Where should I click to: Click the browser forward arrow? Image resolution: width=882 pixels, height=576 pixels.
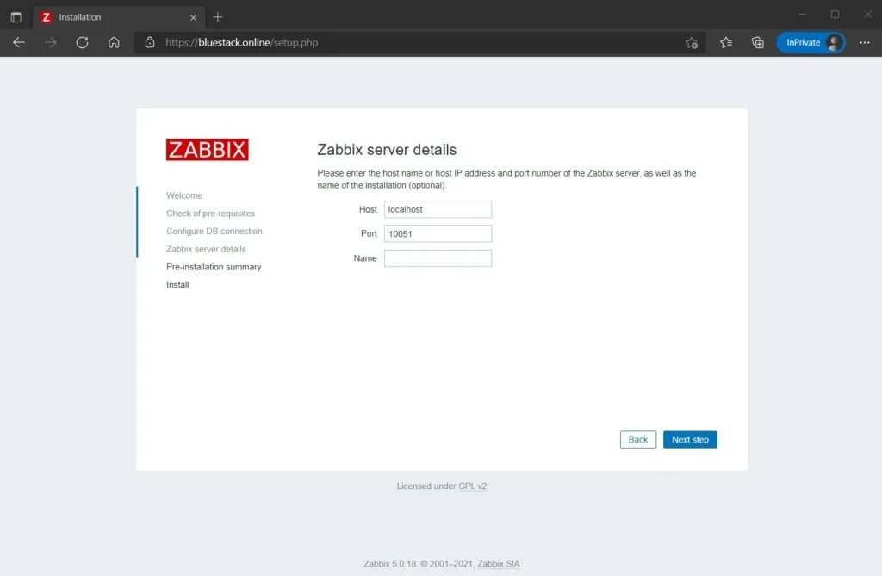click(51, 43)
